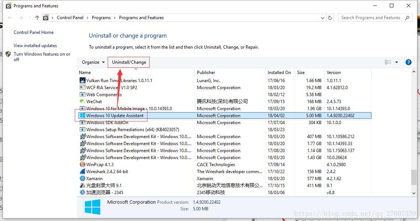Click the Control Panel icon in address bar

46,18
